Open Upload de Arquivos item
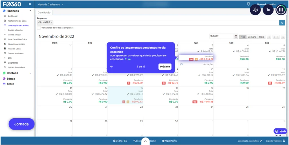289x145 pixels. pyautogui.click(x=16, y=67)
